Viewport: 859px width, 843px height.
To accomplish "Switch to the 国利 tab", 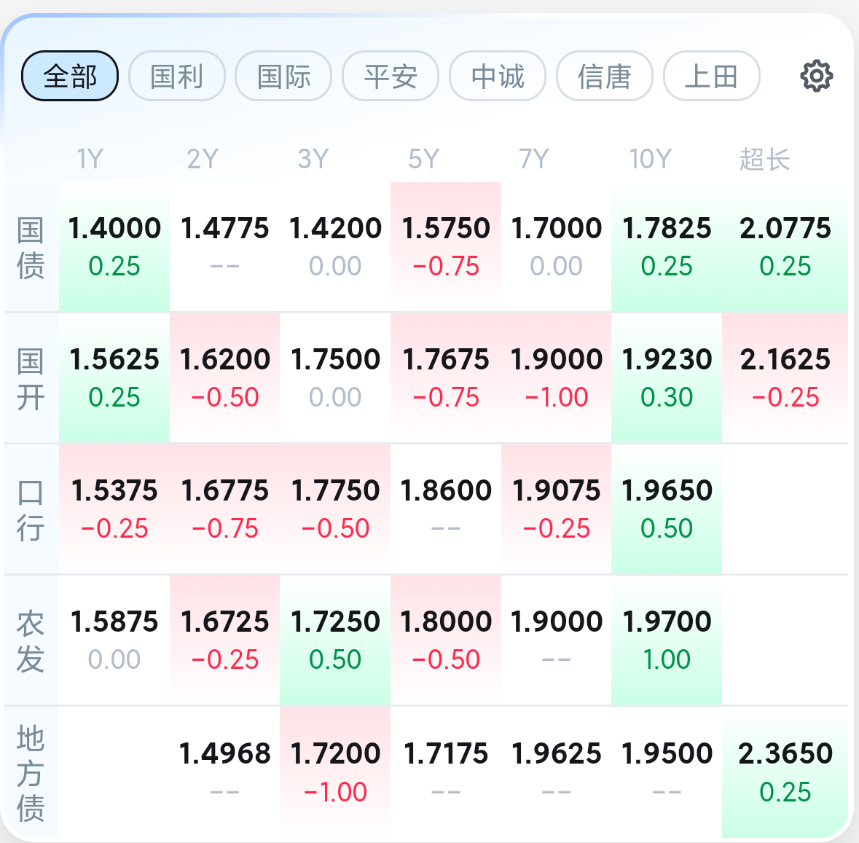I will coord(177,76).
